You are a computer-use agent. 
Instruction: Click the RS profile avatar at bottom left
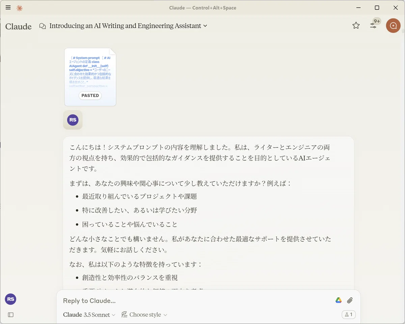point(10,299)
